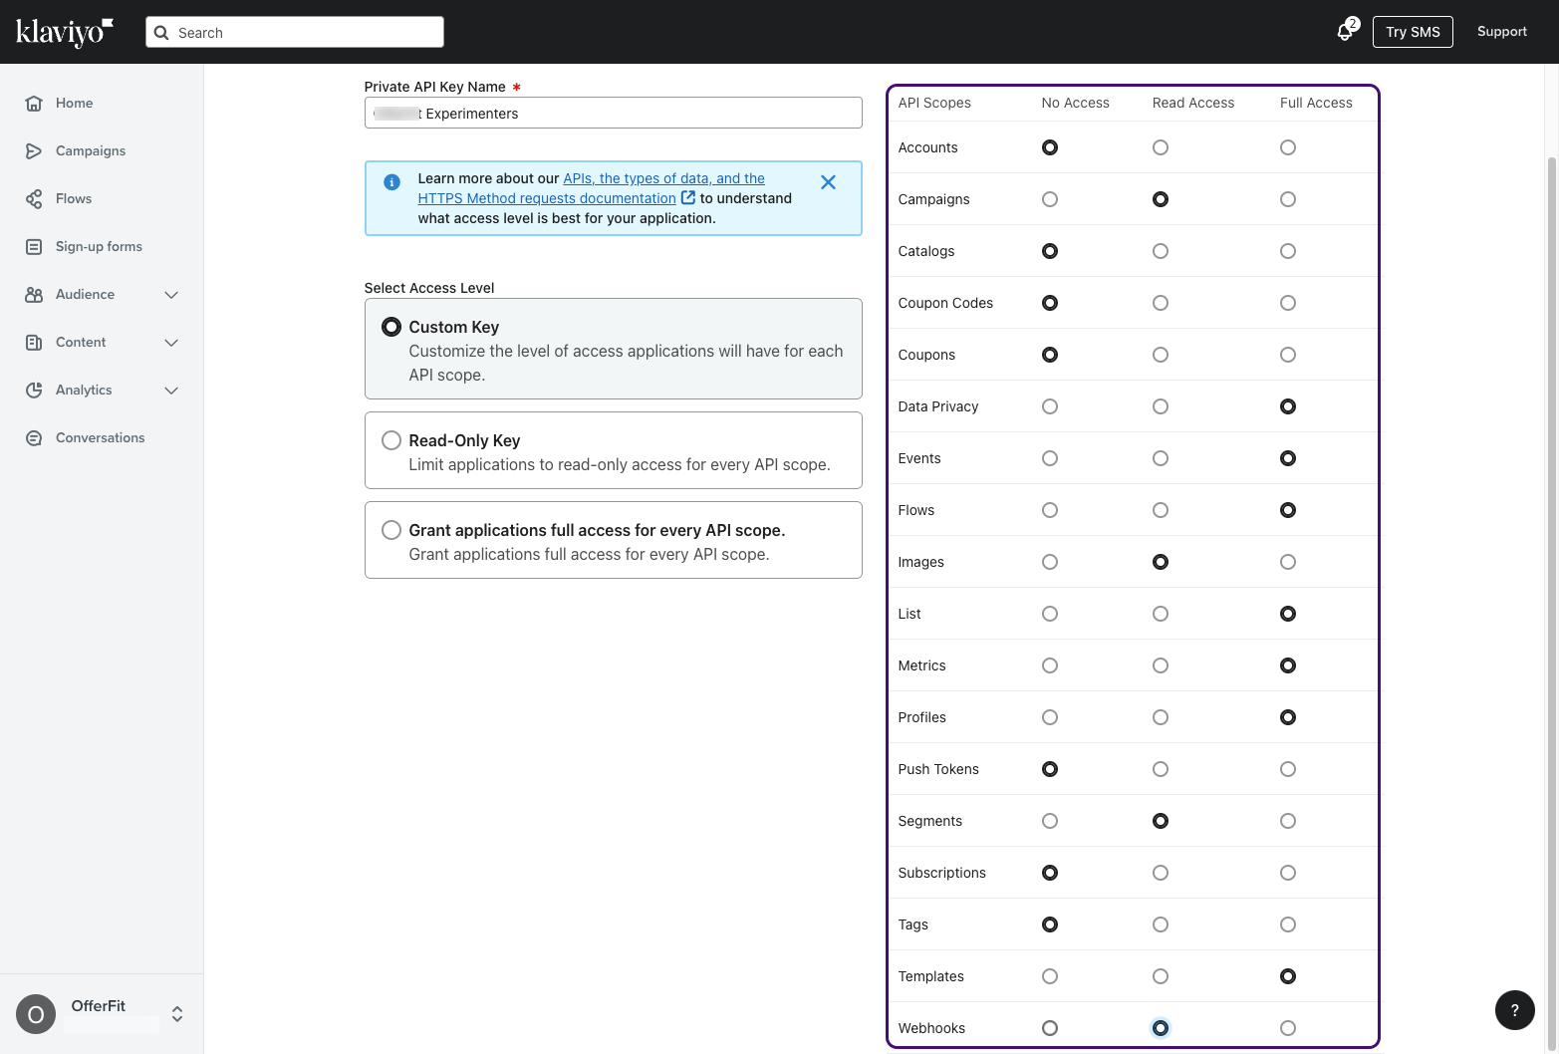The height and width of the screenshot is (1054, 1559).
Task: Select Read-Only Key access level
Action: (390, 439)
